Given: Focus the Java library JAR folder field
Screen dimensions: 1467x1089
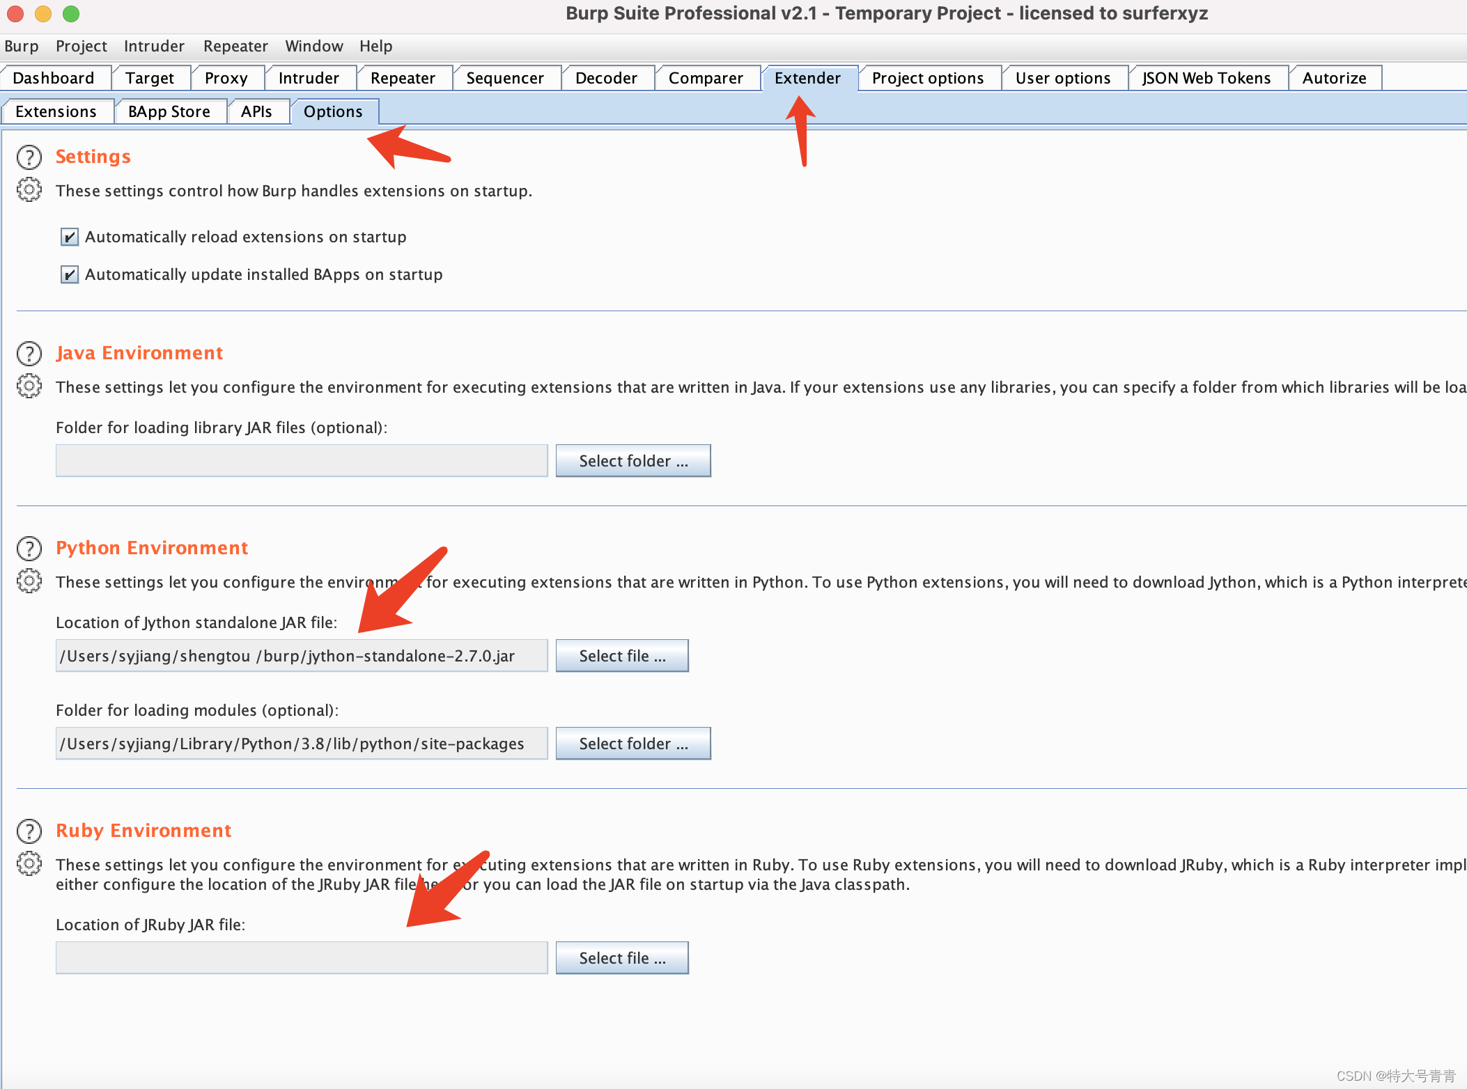Looking at the screenshot, I should (x=302, y=461).
